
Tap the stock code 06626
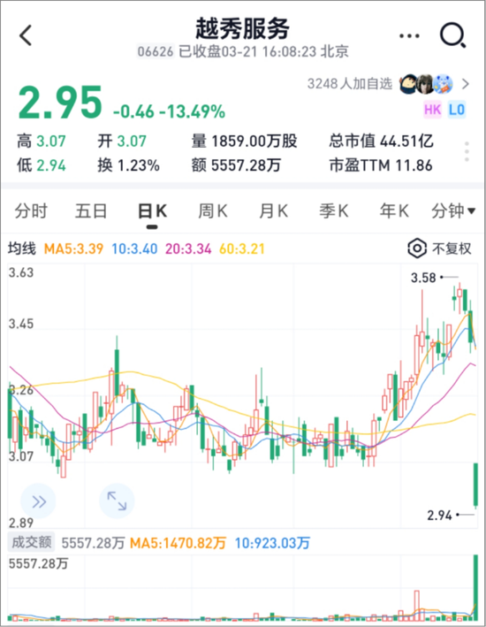pyautogui.click(x=156, y=51)
